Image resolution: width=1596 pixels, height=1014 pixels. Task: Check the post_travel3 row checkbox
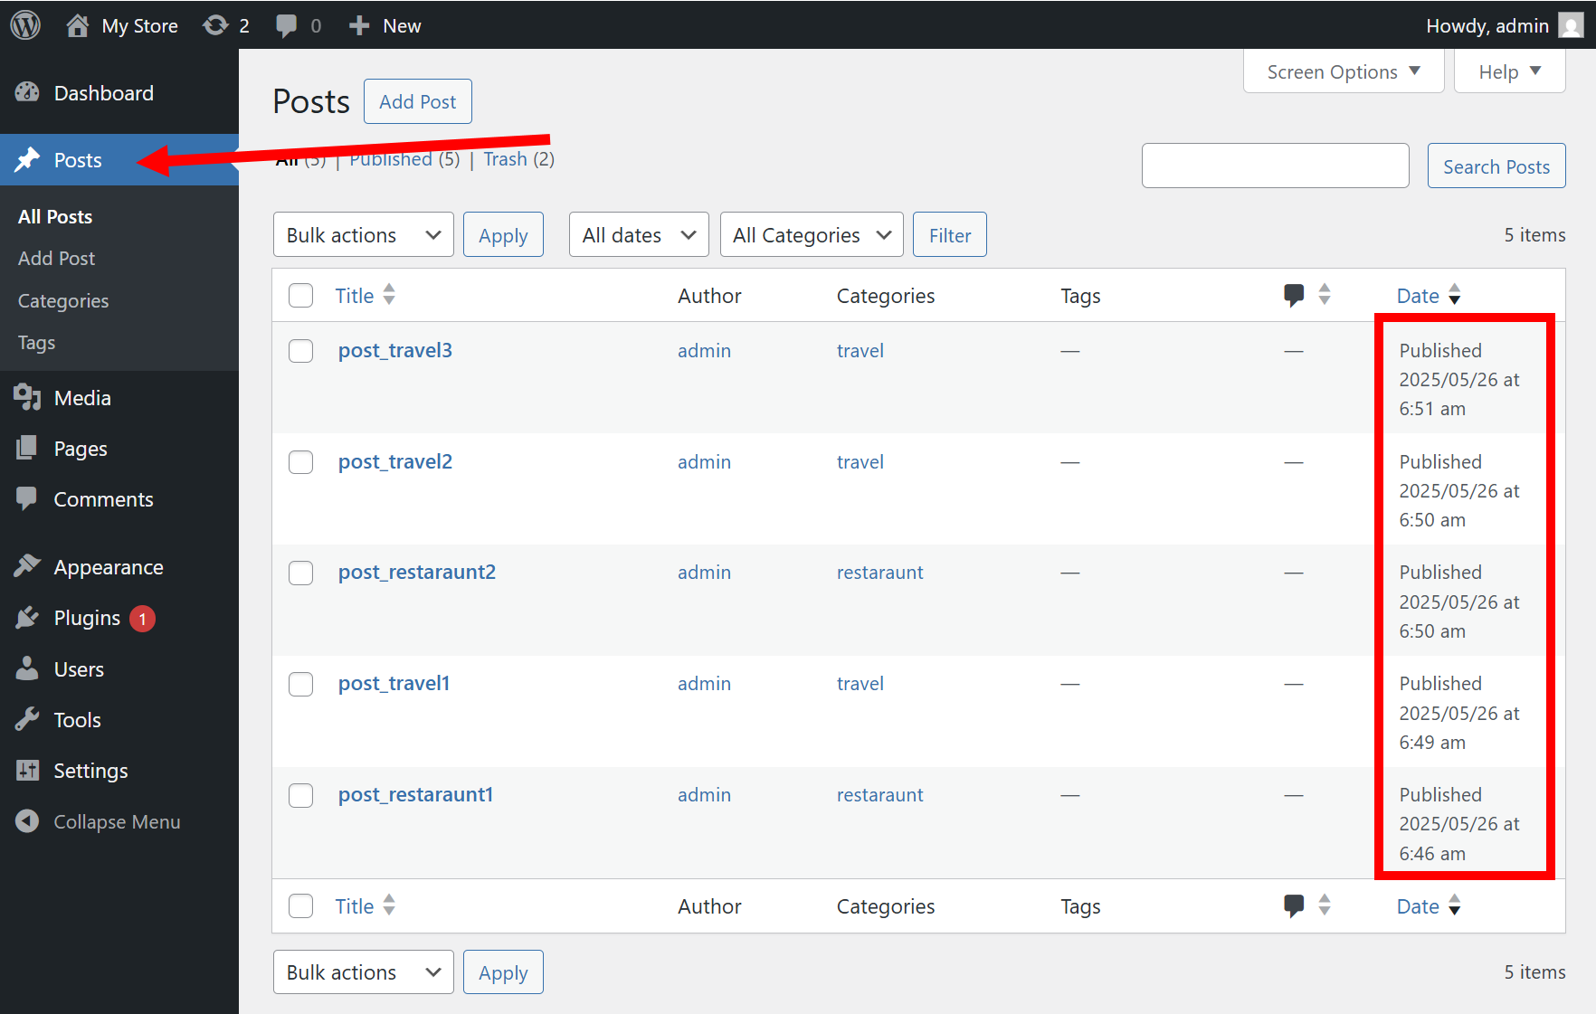tap(300, 351)
